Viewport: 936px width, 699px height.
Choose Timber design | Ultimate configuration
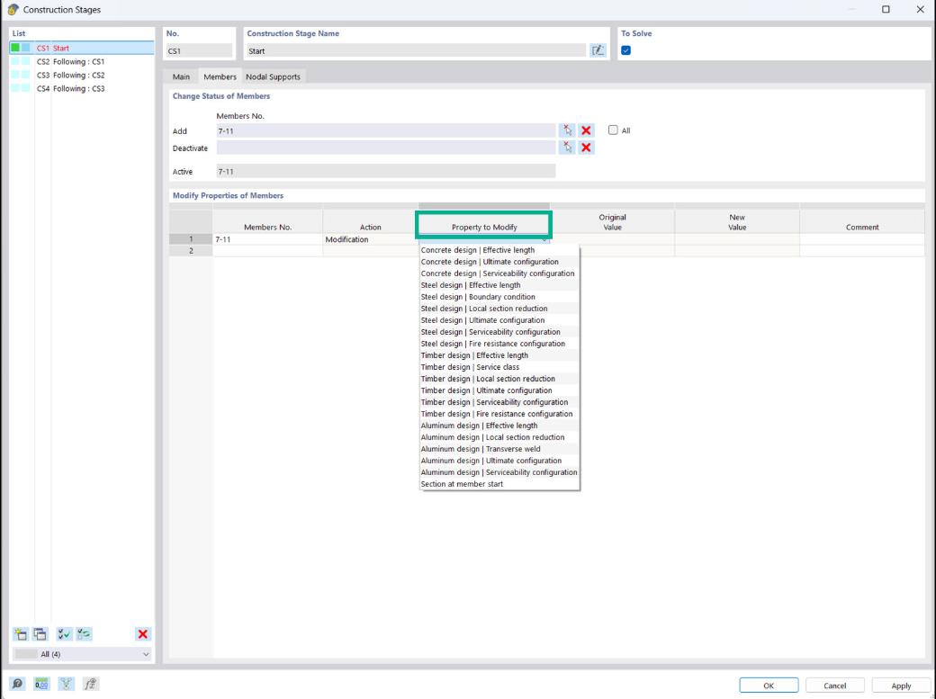[x=499, y=390]
